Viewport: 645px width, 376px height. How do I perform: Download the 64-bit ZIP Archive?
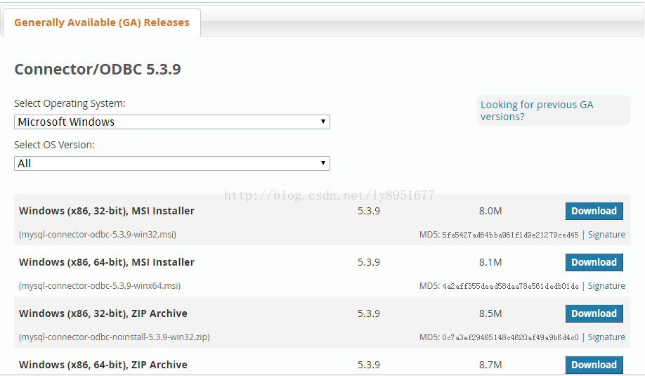594,365
